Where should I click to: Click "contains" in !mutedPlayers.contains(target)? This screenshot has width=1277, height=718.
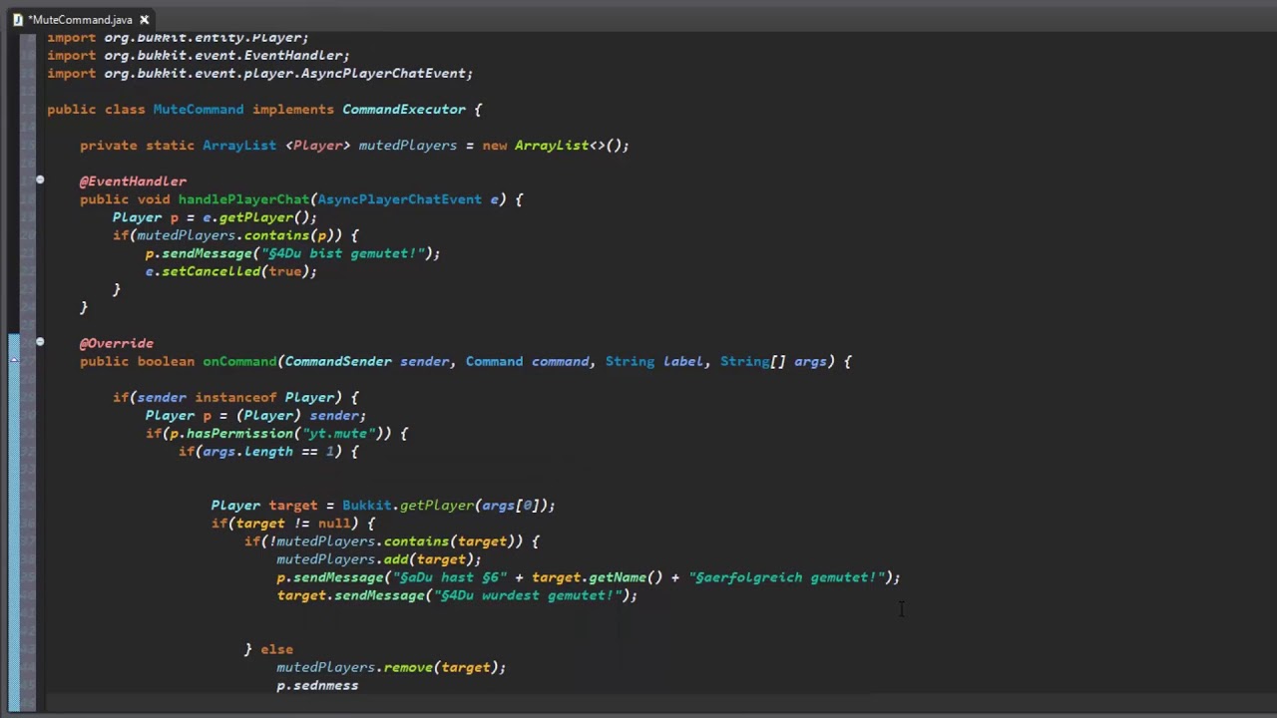point(416,541)
